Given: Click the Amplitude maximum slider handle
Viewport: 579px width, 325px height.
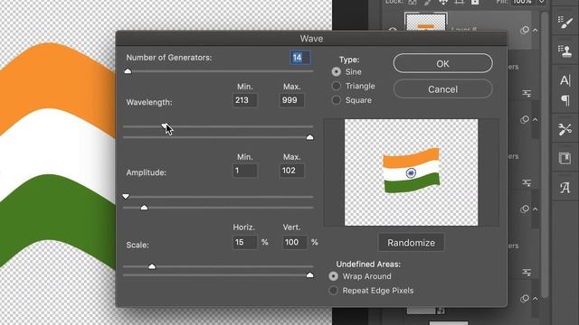Looking at the screenshot, I should point(144,208).
